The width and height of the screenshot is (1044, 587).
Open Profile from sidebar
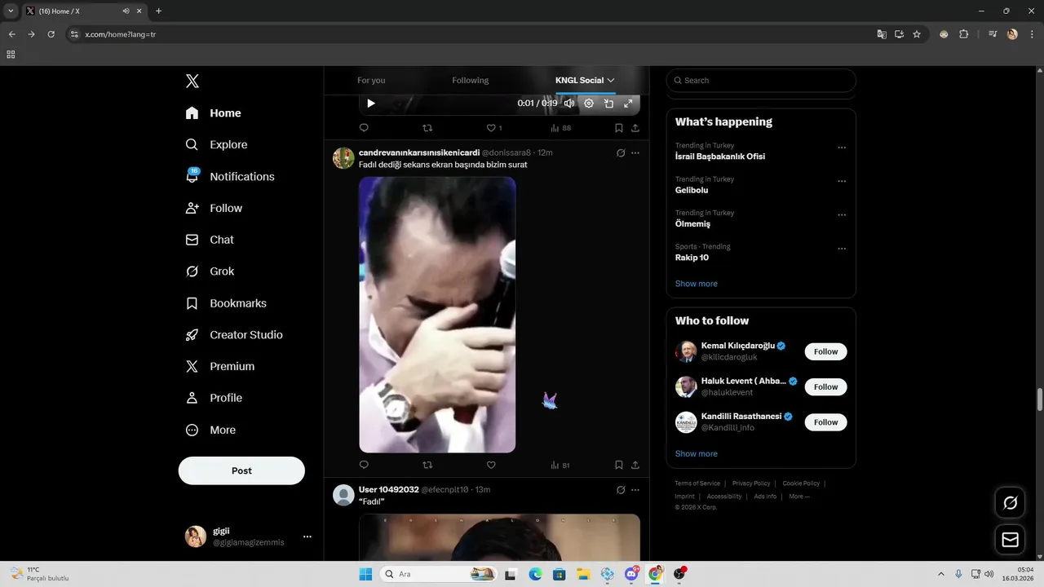click(x=214, y=398)
